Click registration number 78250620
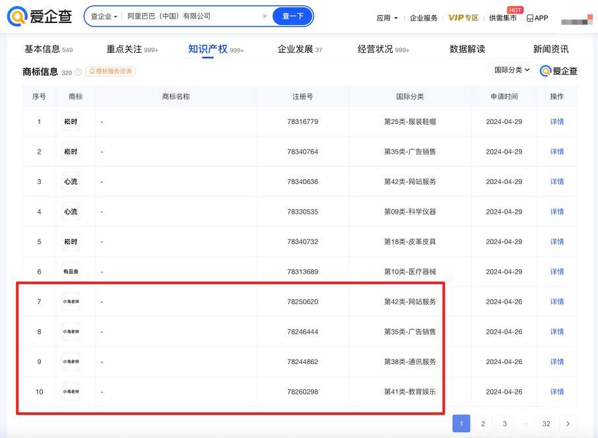Screen dimensions: 598x438 pos(302,301)
